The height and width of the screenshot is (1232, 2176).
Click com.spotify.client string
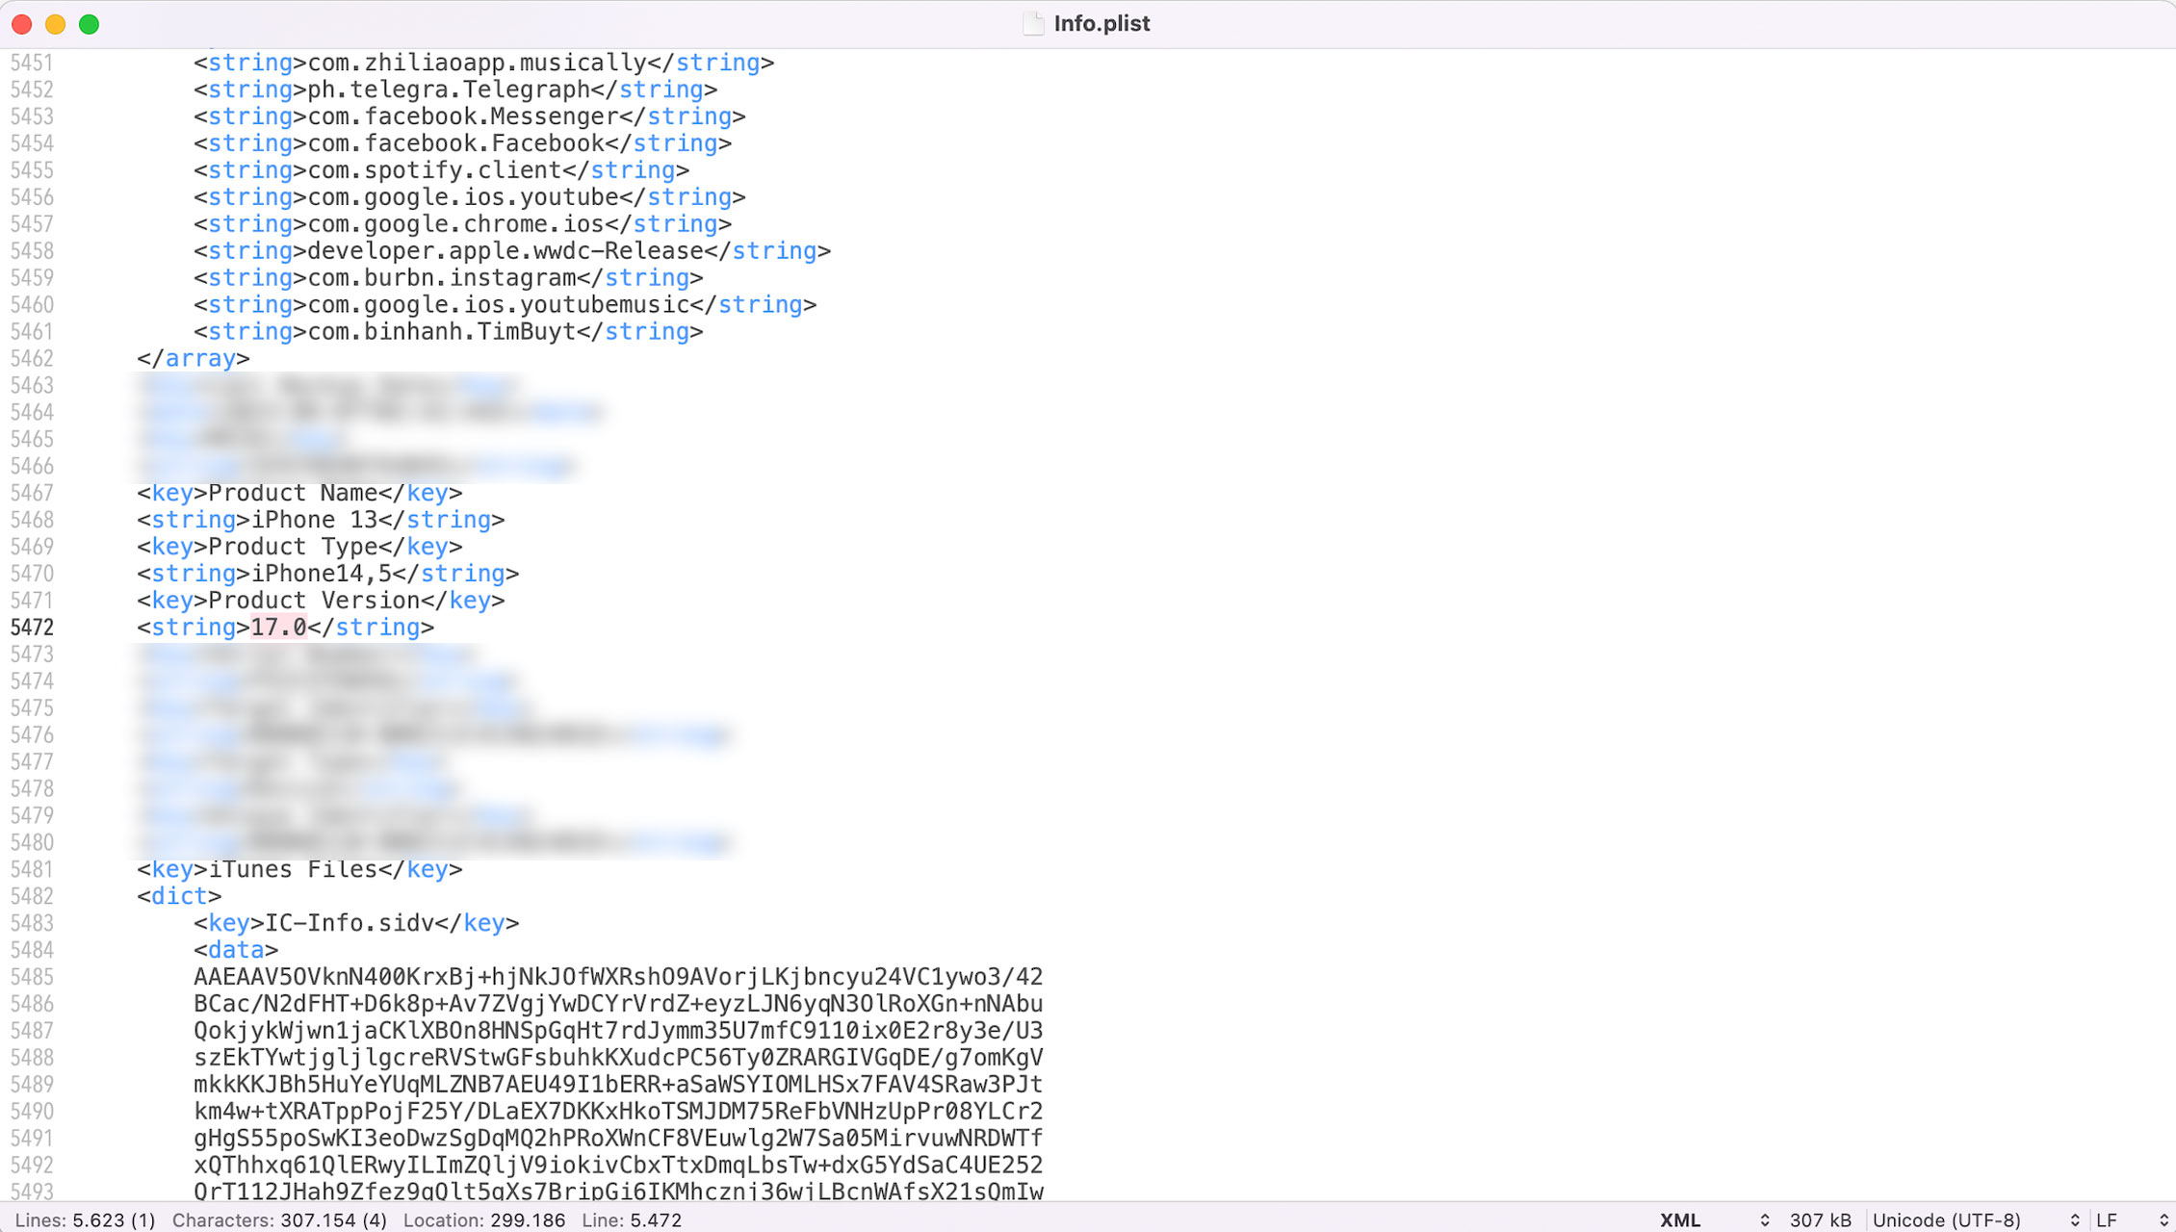pos(434,170)
